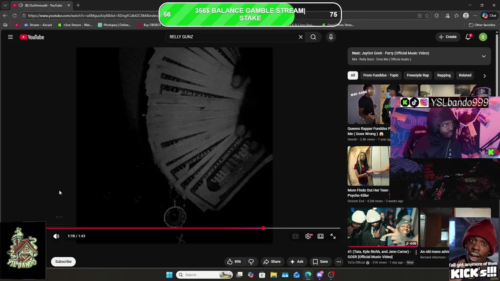Open the Other favorites folder
This screenshot has width=500, height=281.
point(482,25)
